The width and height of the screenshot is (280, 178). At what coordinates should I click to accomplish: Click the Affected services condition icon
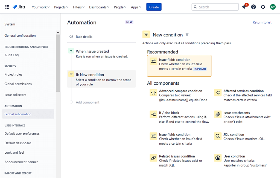pos(217,93)
